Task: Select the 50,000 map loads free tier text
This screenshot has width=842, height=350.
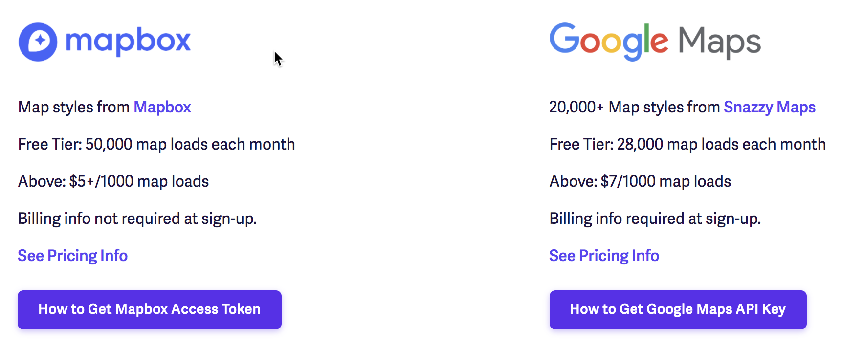Action: [156, 144]
